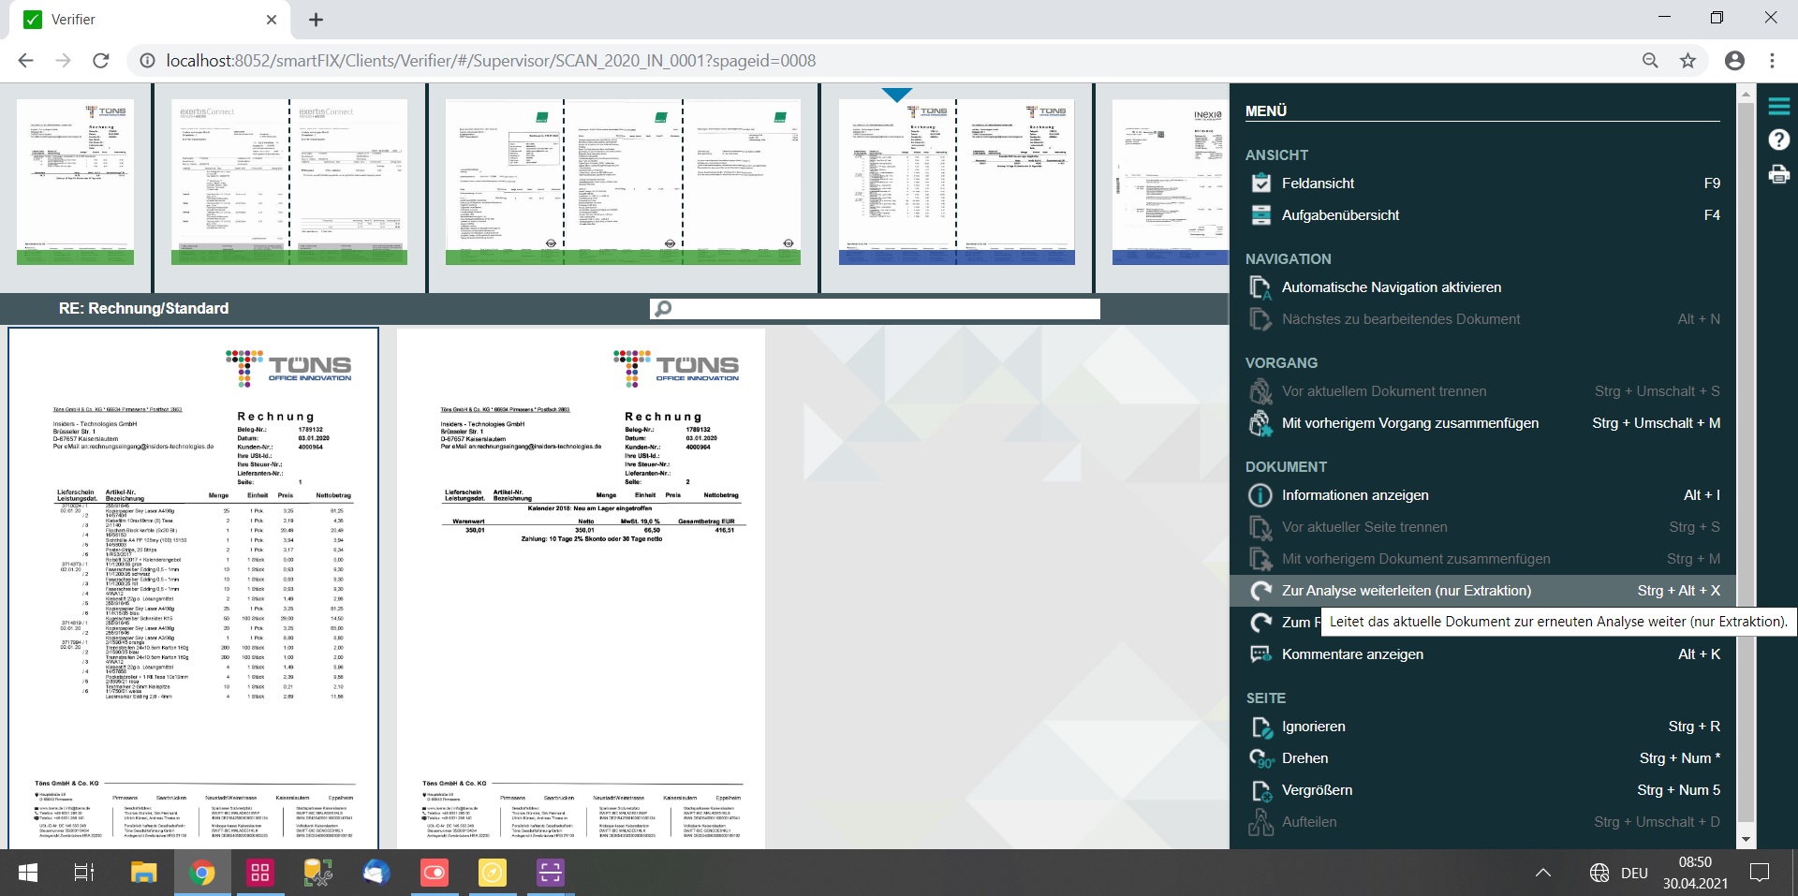
Task: Open File Explorer from the taskbar
Action: [143, 873]
